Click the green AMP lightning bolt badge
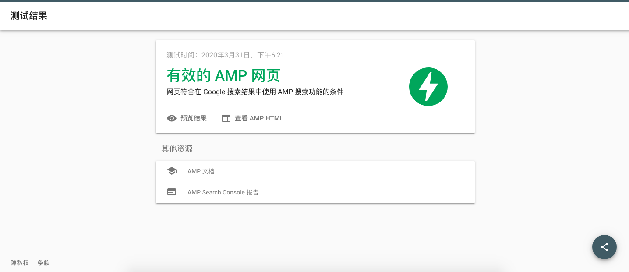 428,86
